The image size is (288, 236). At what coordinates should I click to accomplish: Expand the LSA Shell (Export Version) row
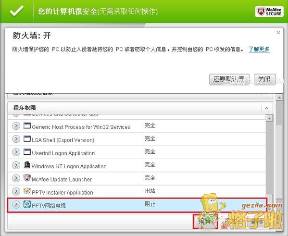16,139
